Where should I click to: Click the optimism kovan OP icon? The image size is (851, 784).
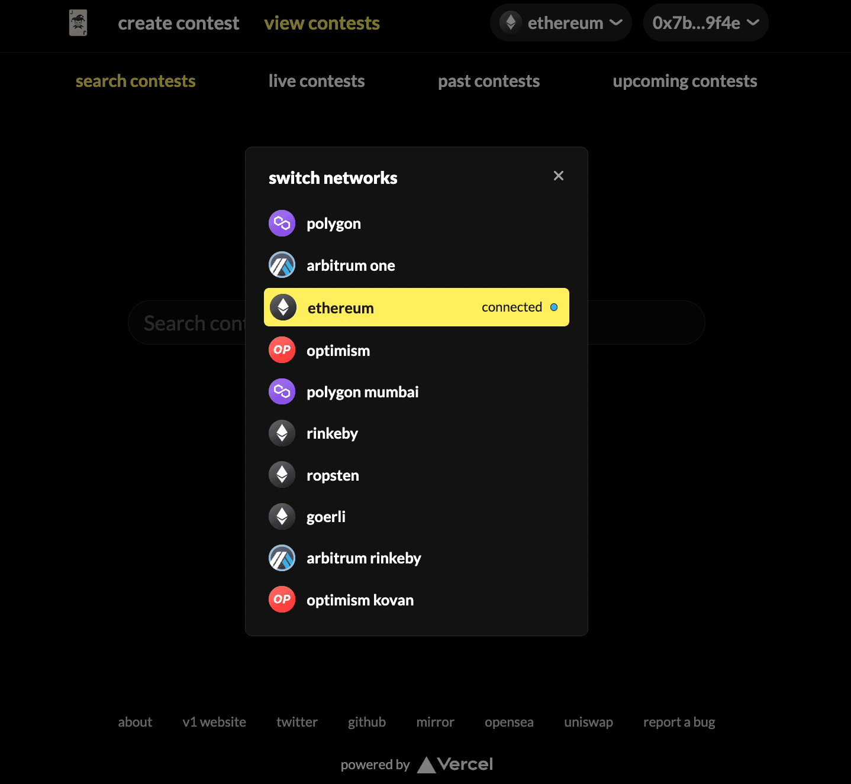[282, 600]
